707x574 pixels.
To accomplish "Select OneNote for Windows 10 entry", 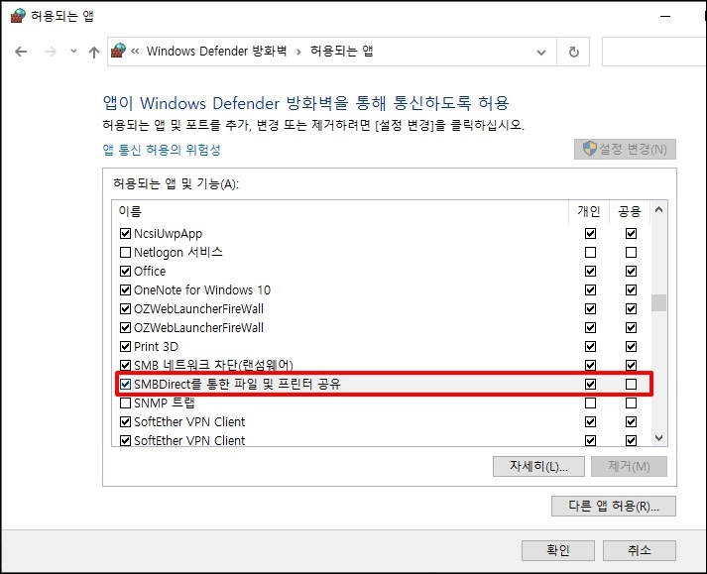I will [202, 289].
